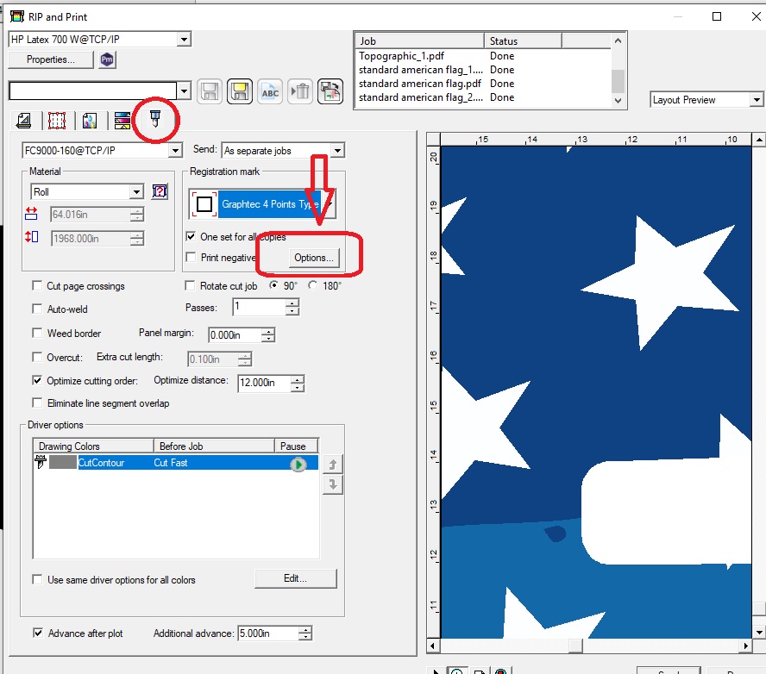Click the Passes value field
Image resolution: width=766 pixels, height=674 pixels.
coord(260,308)
